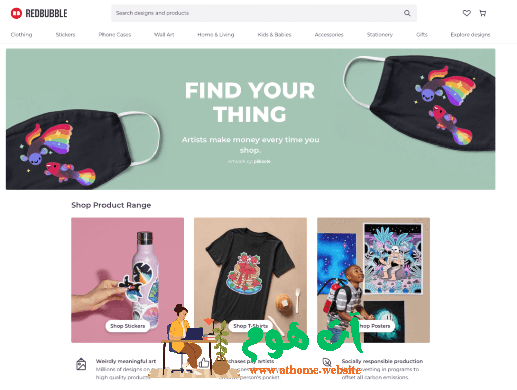
Task: Open the shopping cart icon
Action: click(482, 13)
